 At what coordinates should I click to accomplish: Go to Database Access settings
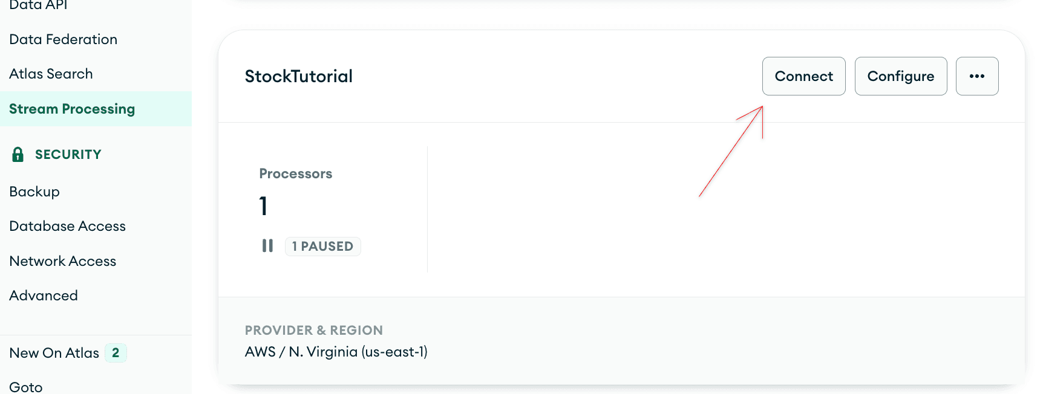tap(68, 226)
